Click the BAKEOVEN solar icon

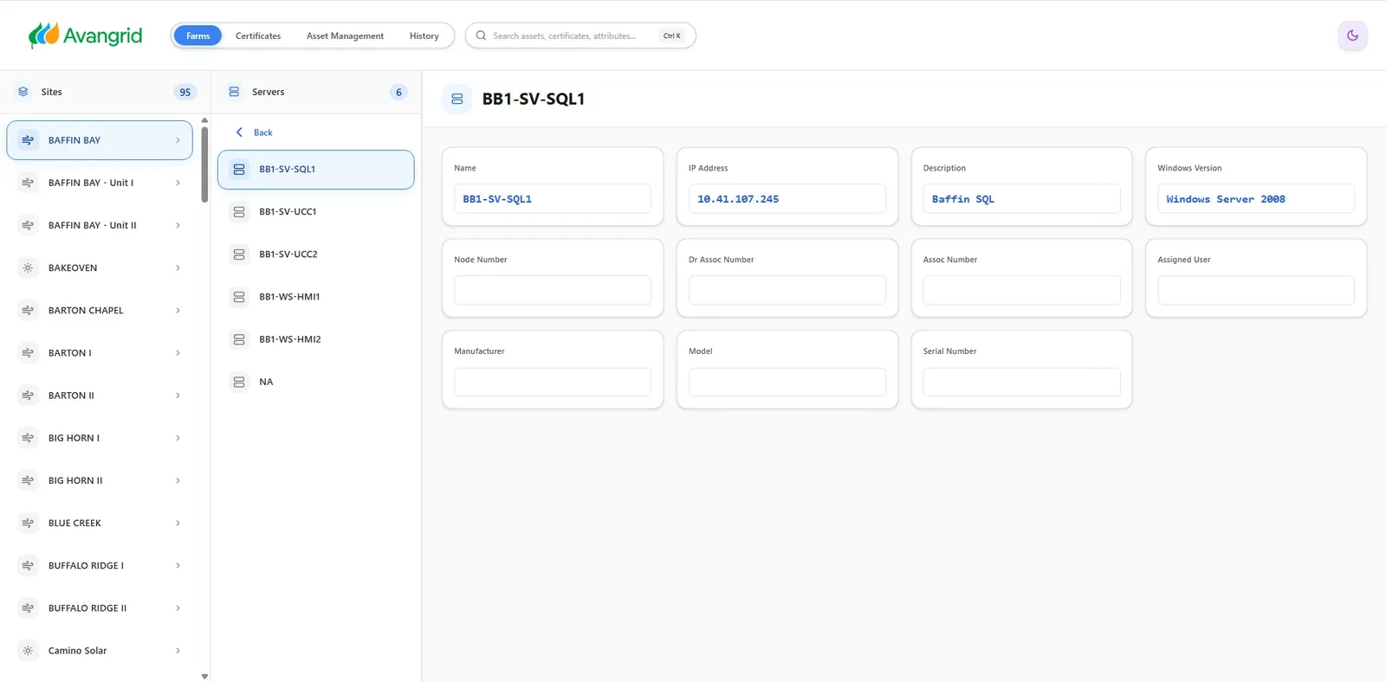click(28, 268)
